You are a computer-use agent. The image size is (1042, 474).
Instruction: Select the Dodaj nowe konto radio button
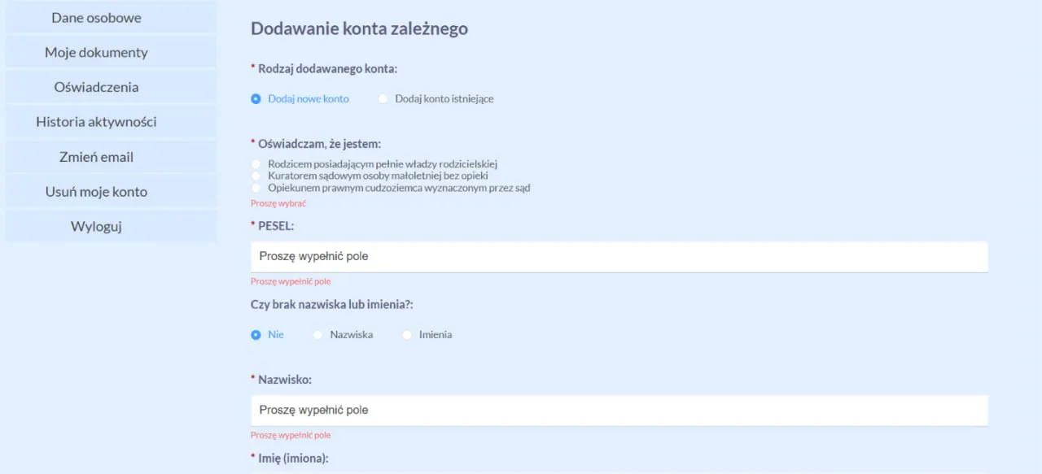tap(256, 98)
